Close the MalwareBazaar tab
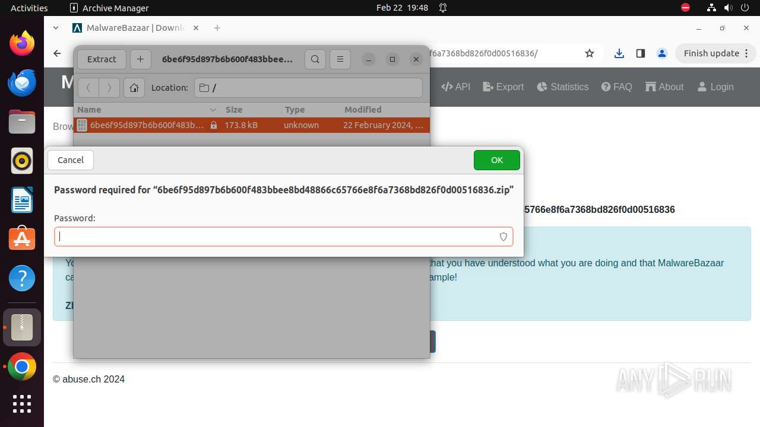 pos(196,28)
